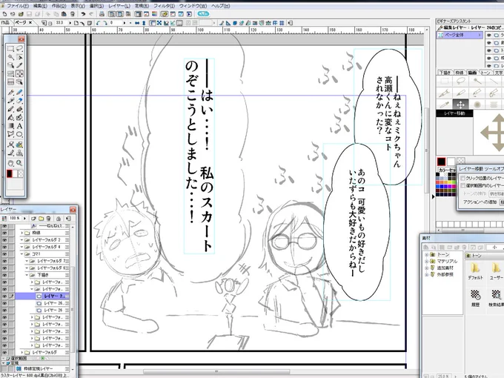Open the ファイル menu
Screen dimensions: 504x378
(x=18, y=6)
